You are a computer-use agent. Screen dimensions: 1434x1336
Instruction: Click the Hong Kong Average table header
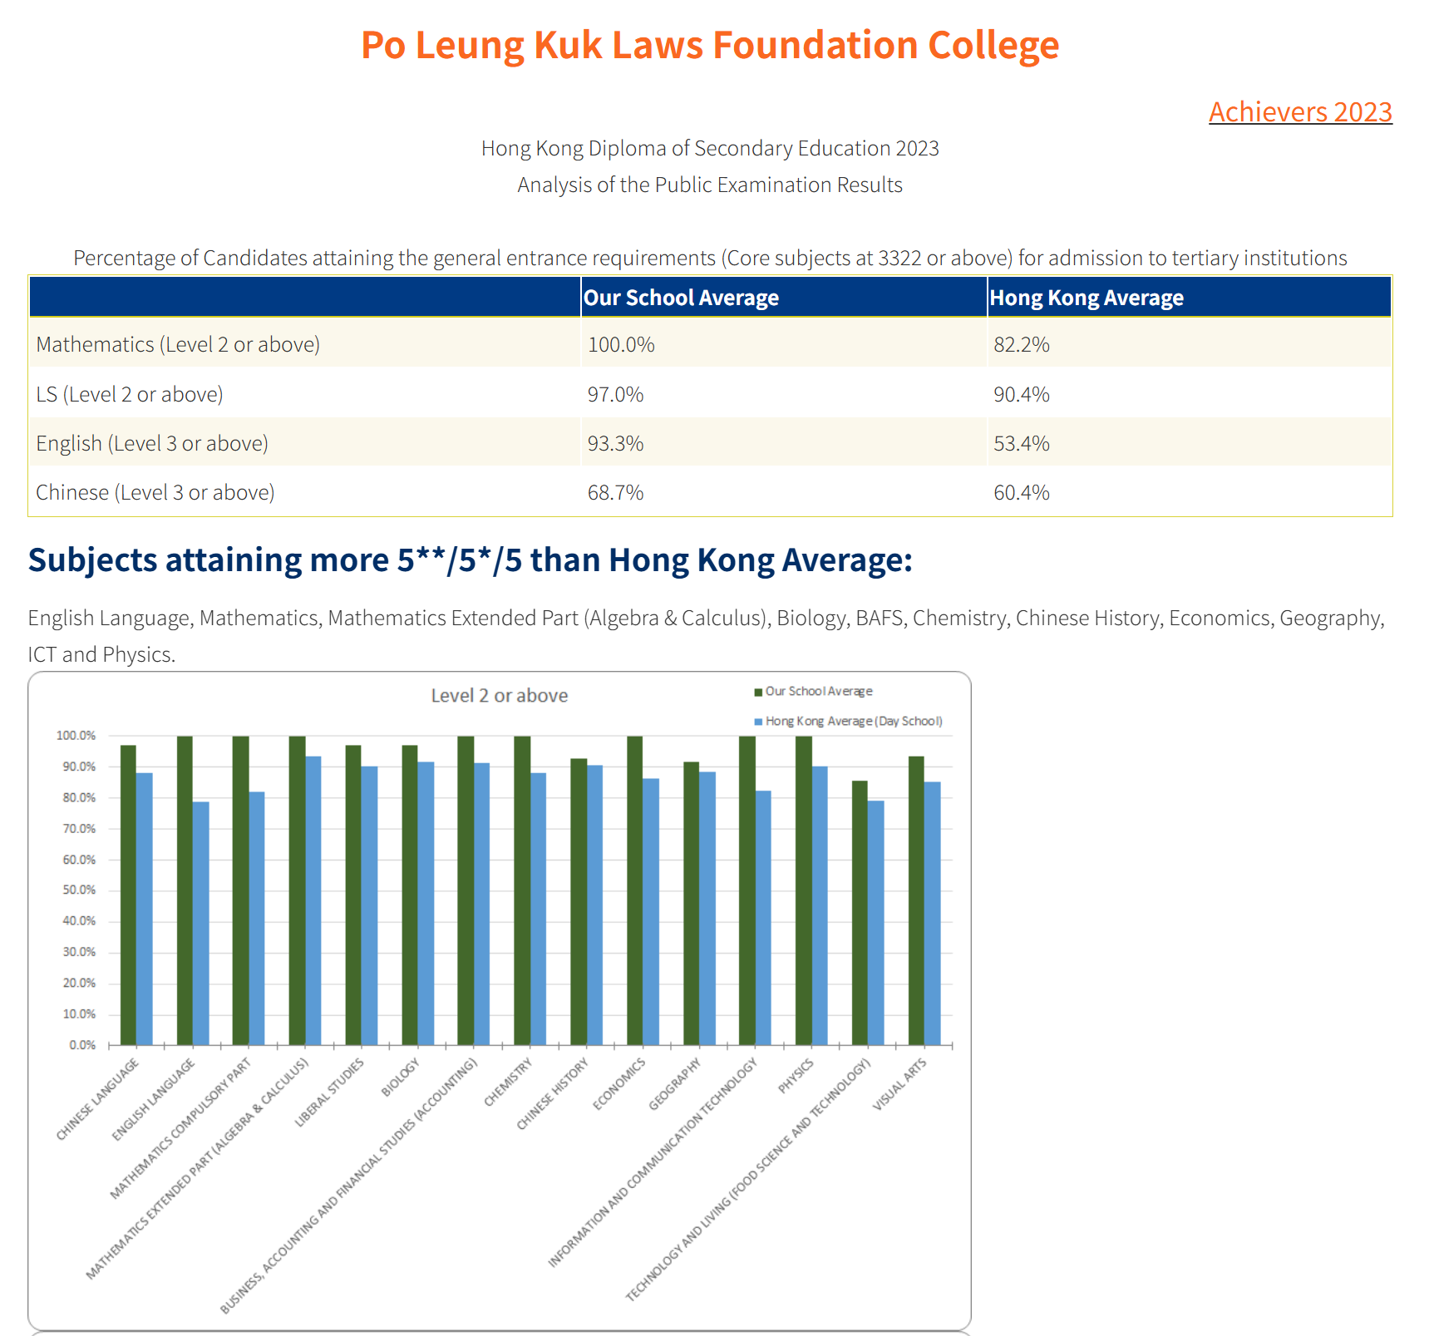coord(1086,298)
